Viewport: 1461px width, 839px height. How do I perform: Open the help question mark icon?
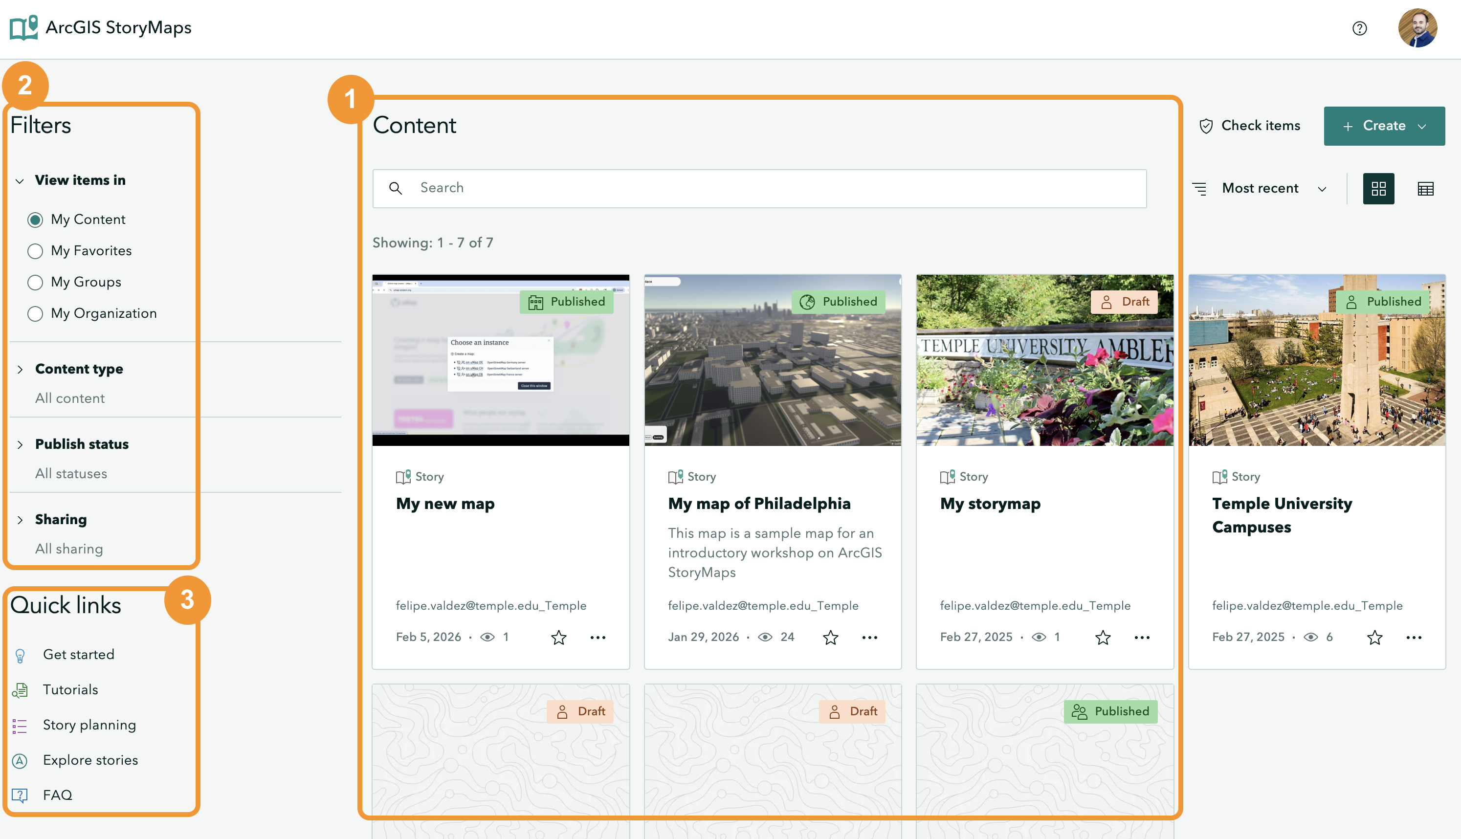(x=1360, y=28)
